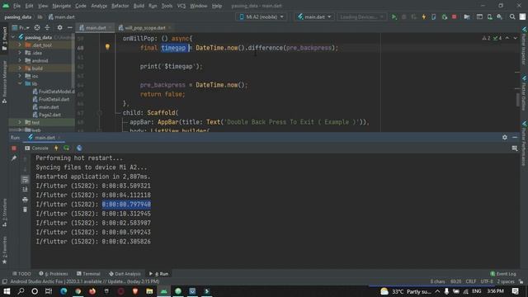Expand the android folder

[20, 60]
